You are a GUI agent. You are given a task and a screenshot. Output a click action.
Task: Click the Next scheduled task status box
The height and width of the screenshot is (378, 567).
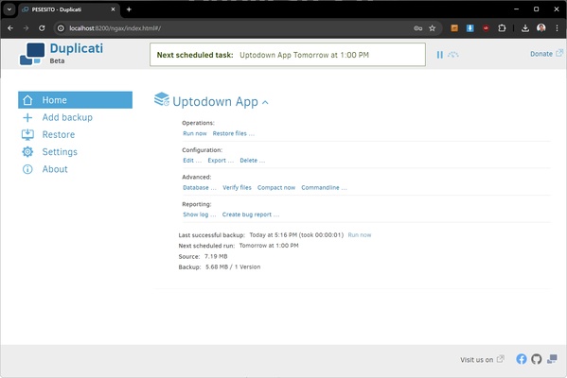coord(288,55)
